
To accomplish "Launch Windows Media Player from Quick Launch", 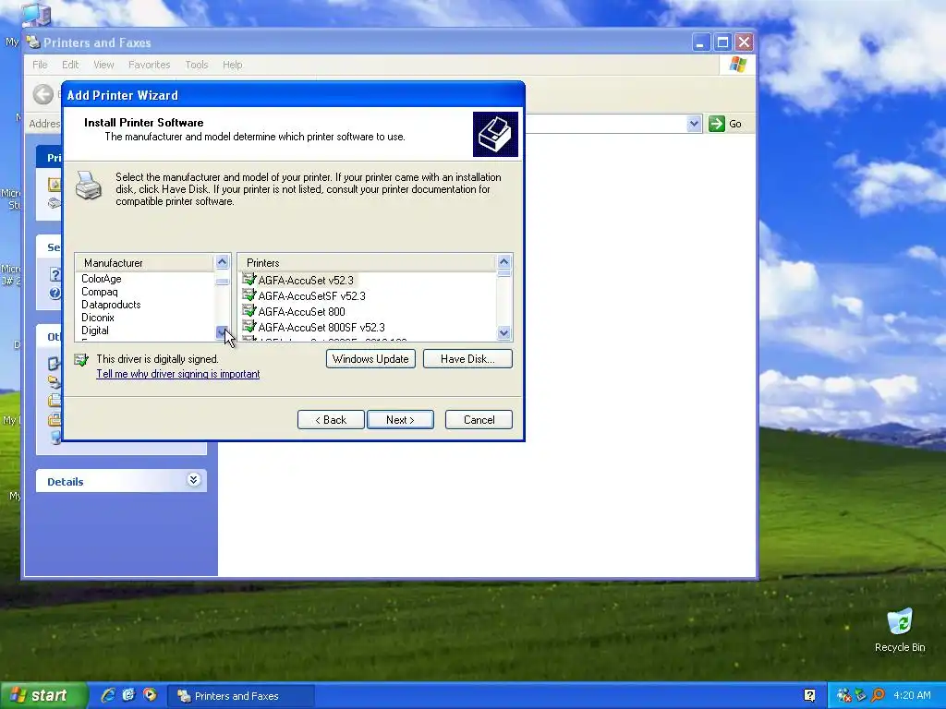I will pos(150,695).
